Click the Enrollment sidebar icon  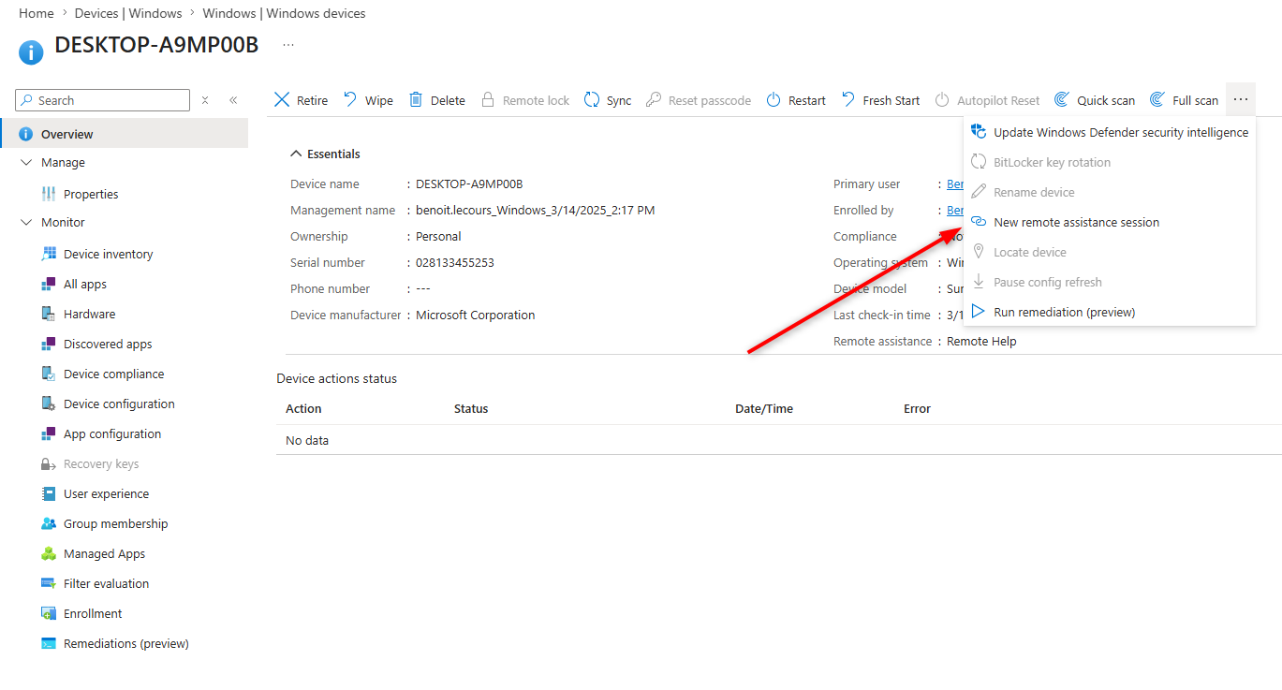pyautogui.click(x=49, y=613)
